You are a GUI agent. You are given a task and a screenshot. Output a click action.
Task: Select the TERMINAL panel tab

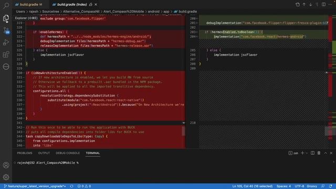point(93,153)
